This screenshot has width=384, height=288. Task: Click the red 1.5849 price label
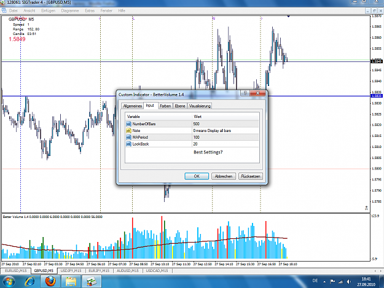[x=17, y=39]
